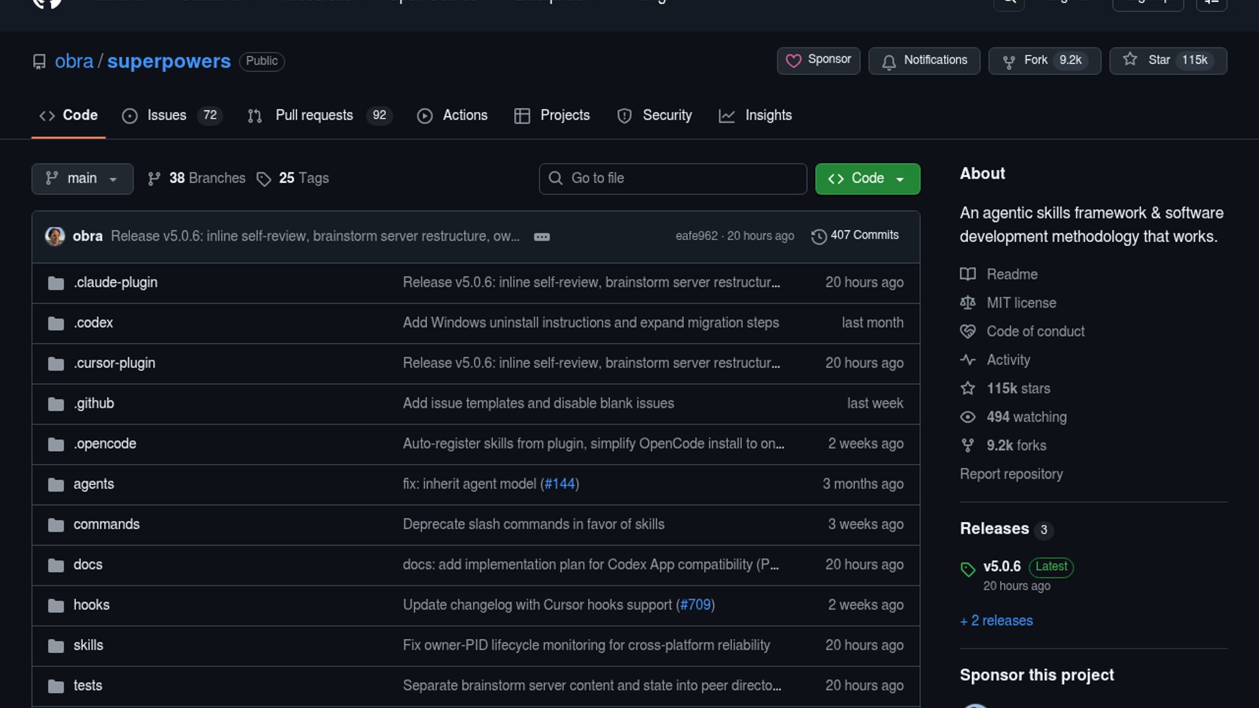Open the Pull requests tab

click(314, 115)
